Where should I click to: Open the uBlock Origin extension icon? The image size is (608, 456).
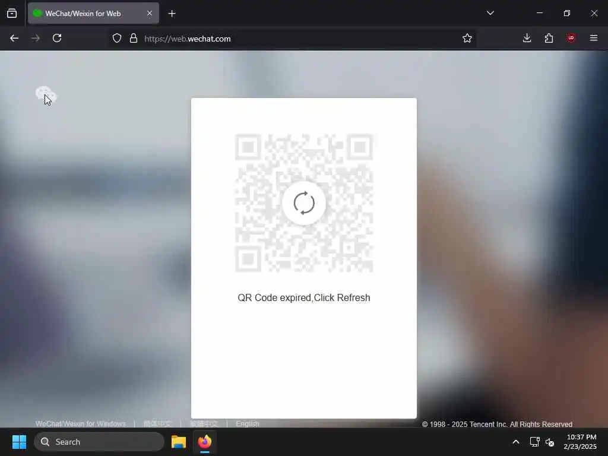click(x=571, y=39)
